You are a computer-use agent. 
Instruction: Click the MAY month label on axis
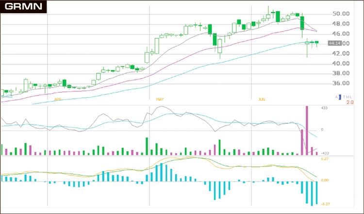(x=160, y=99)
